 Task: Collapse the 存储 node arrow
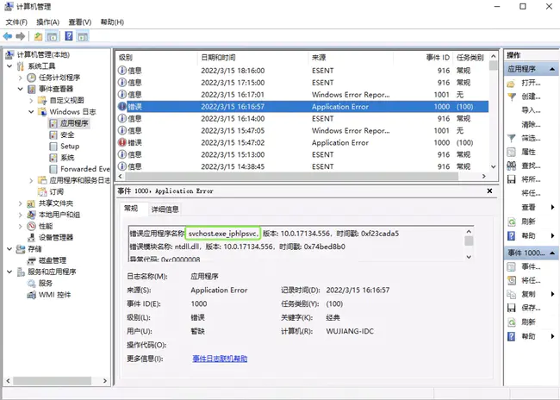pos(9,249)
